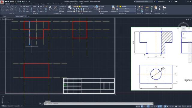Click the Mirror tool
192x108 pixels.
[x=33, y=9]
